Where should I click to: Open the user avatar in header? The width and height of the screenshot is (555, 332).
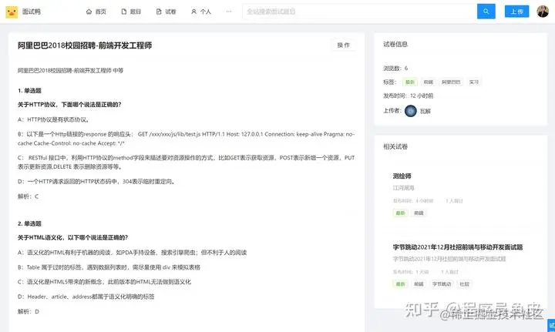point(543,12)
